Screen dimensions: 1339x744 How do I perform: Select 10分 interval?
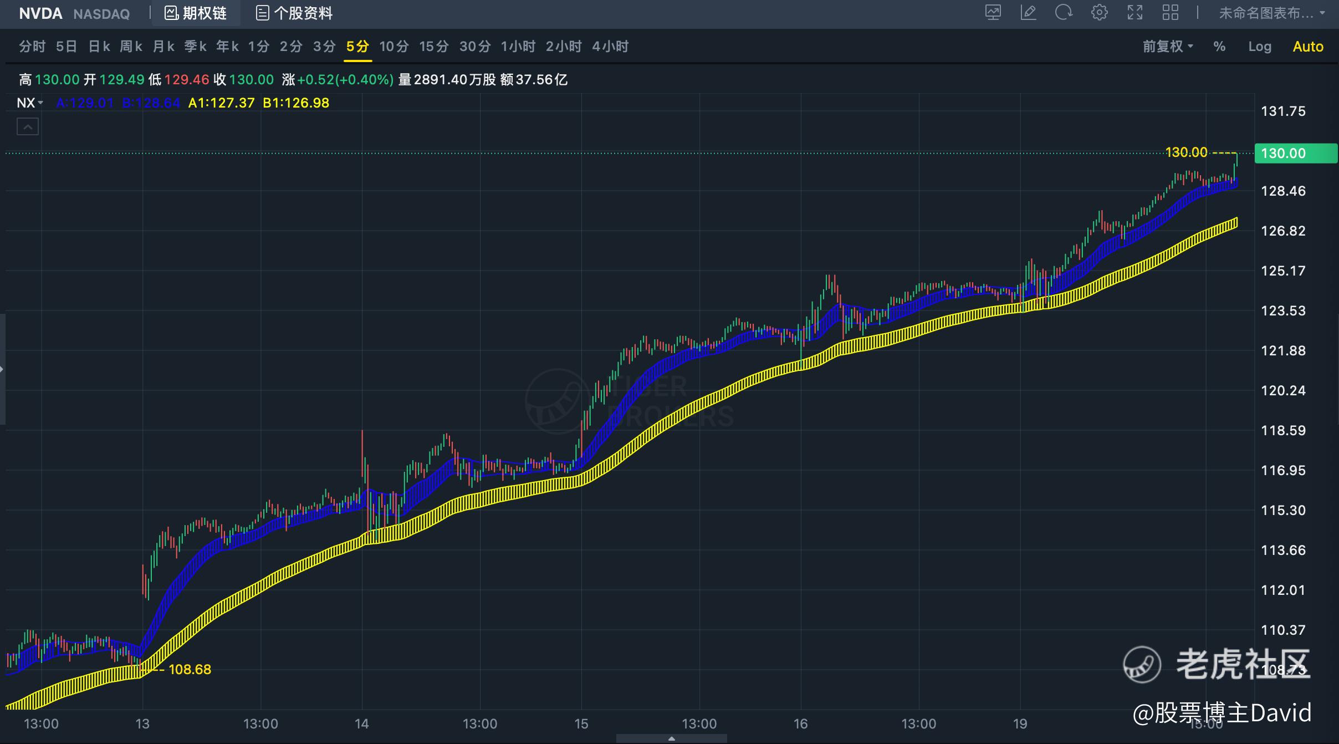pyautogui.click(x=394, y=47)
